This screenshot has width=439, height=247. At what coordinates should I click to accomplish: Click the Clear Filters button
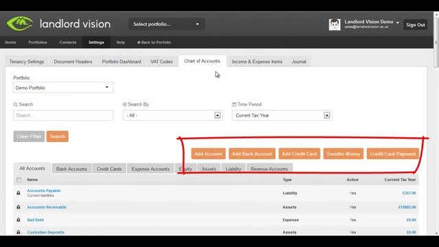[29, 137]
